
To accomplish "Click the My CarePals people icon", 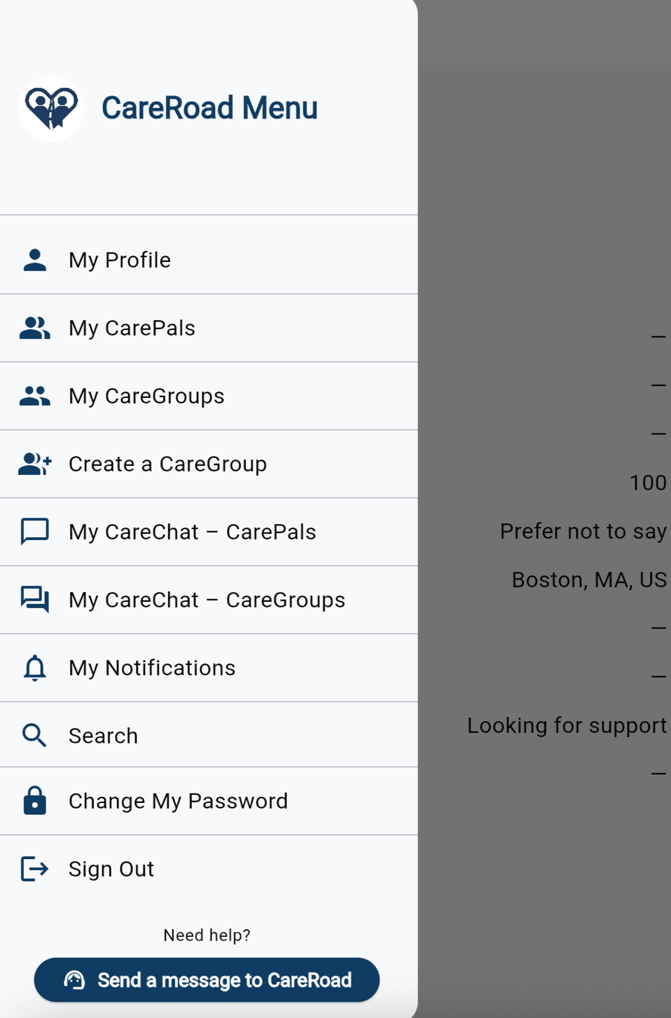I will (x=35, y=328).
